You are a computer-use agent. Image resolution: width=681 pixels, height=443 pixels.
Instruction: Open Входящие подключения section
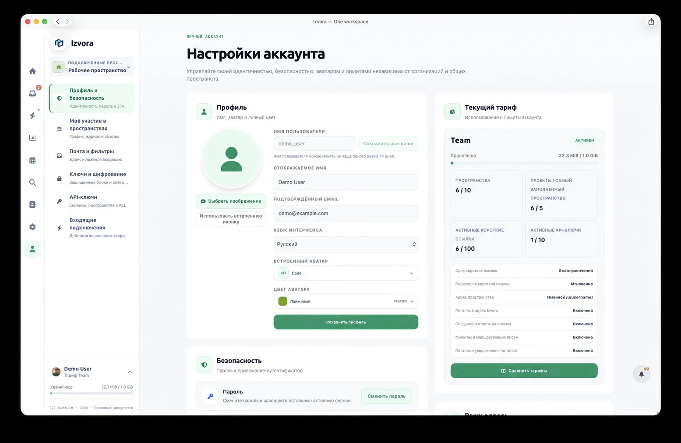(x=92, y=228)
